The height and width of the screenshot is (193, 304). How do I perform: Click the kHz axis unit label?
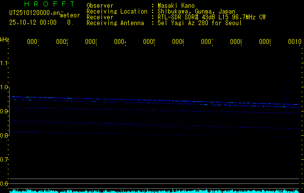(5, 39)
